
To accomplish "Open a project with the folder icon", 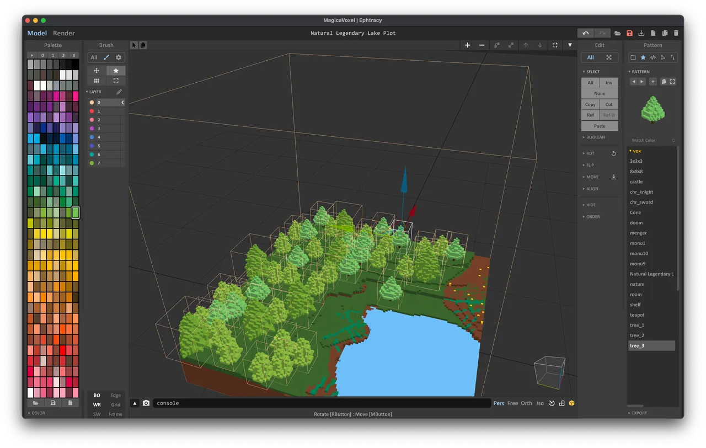I will click(x=618, y=33).
